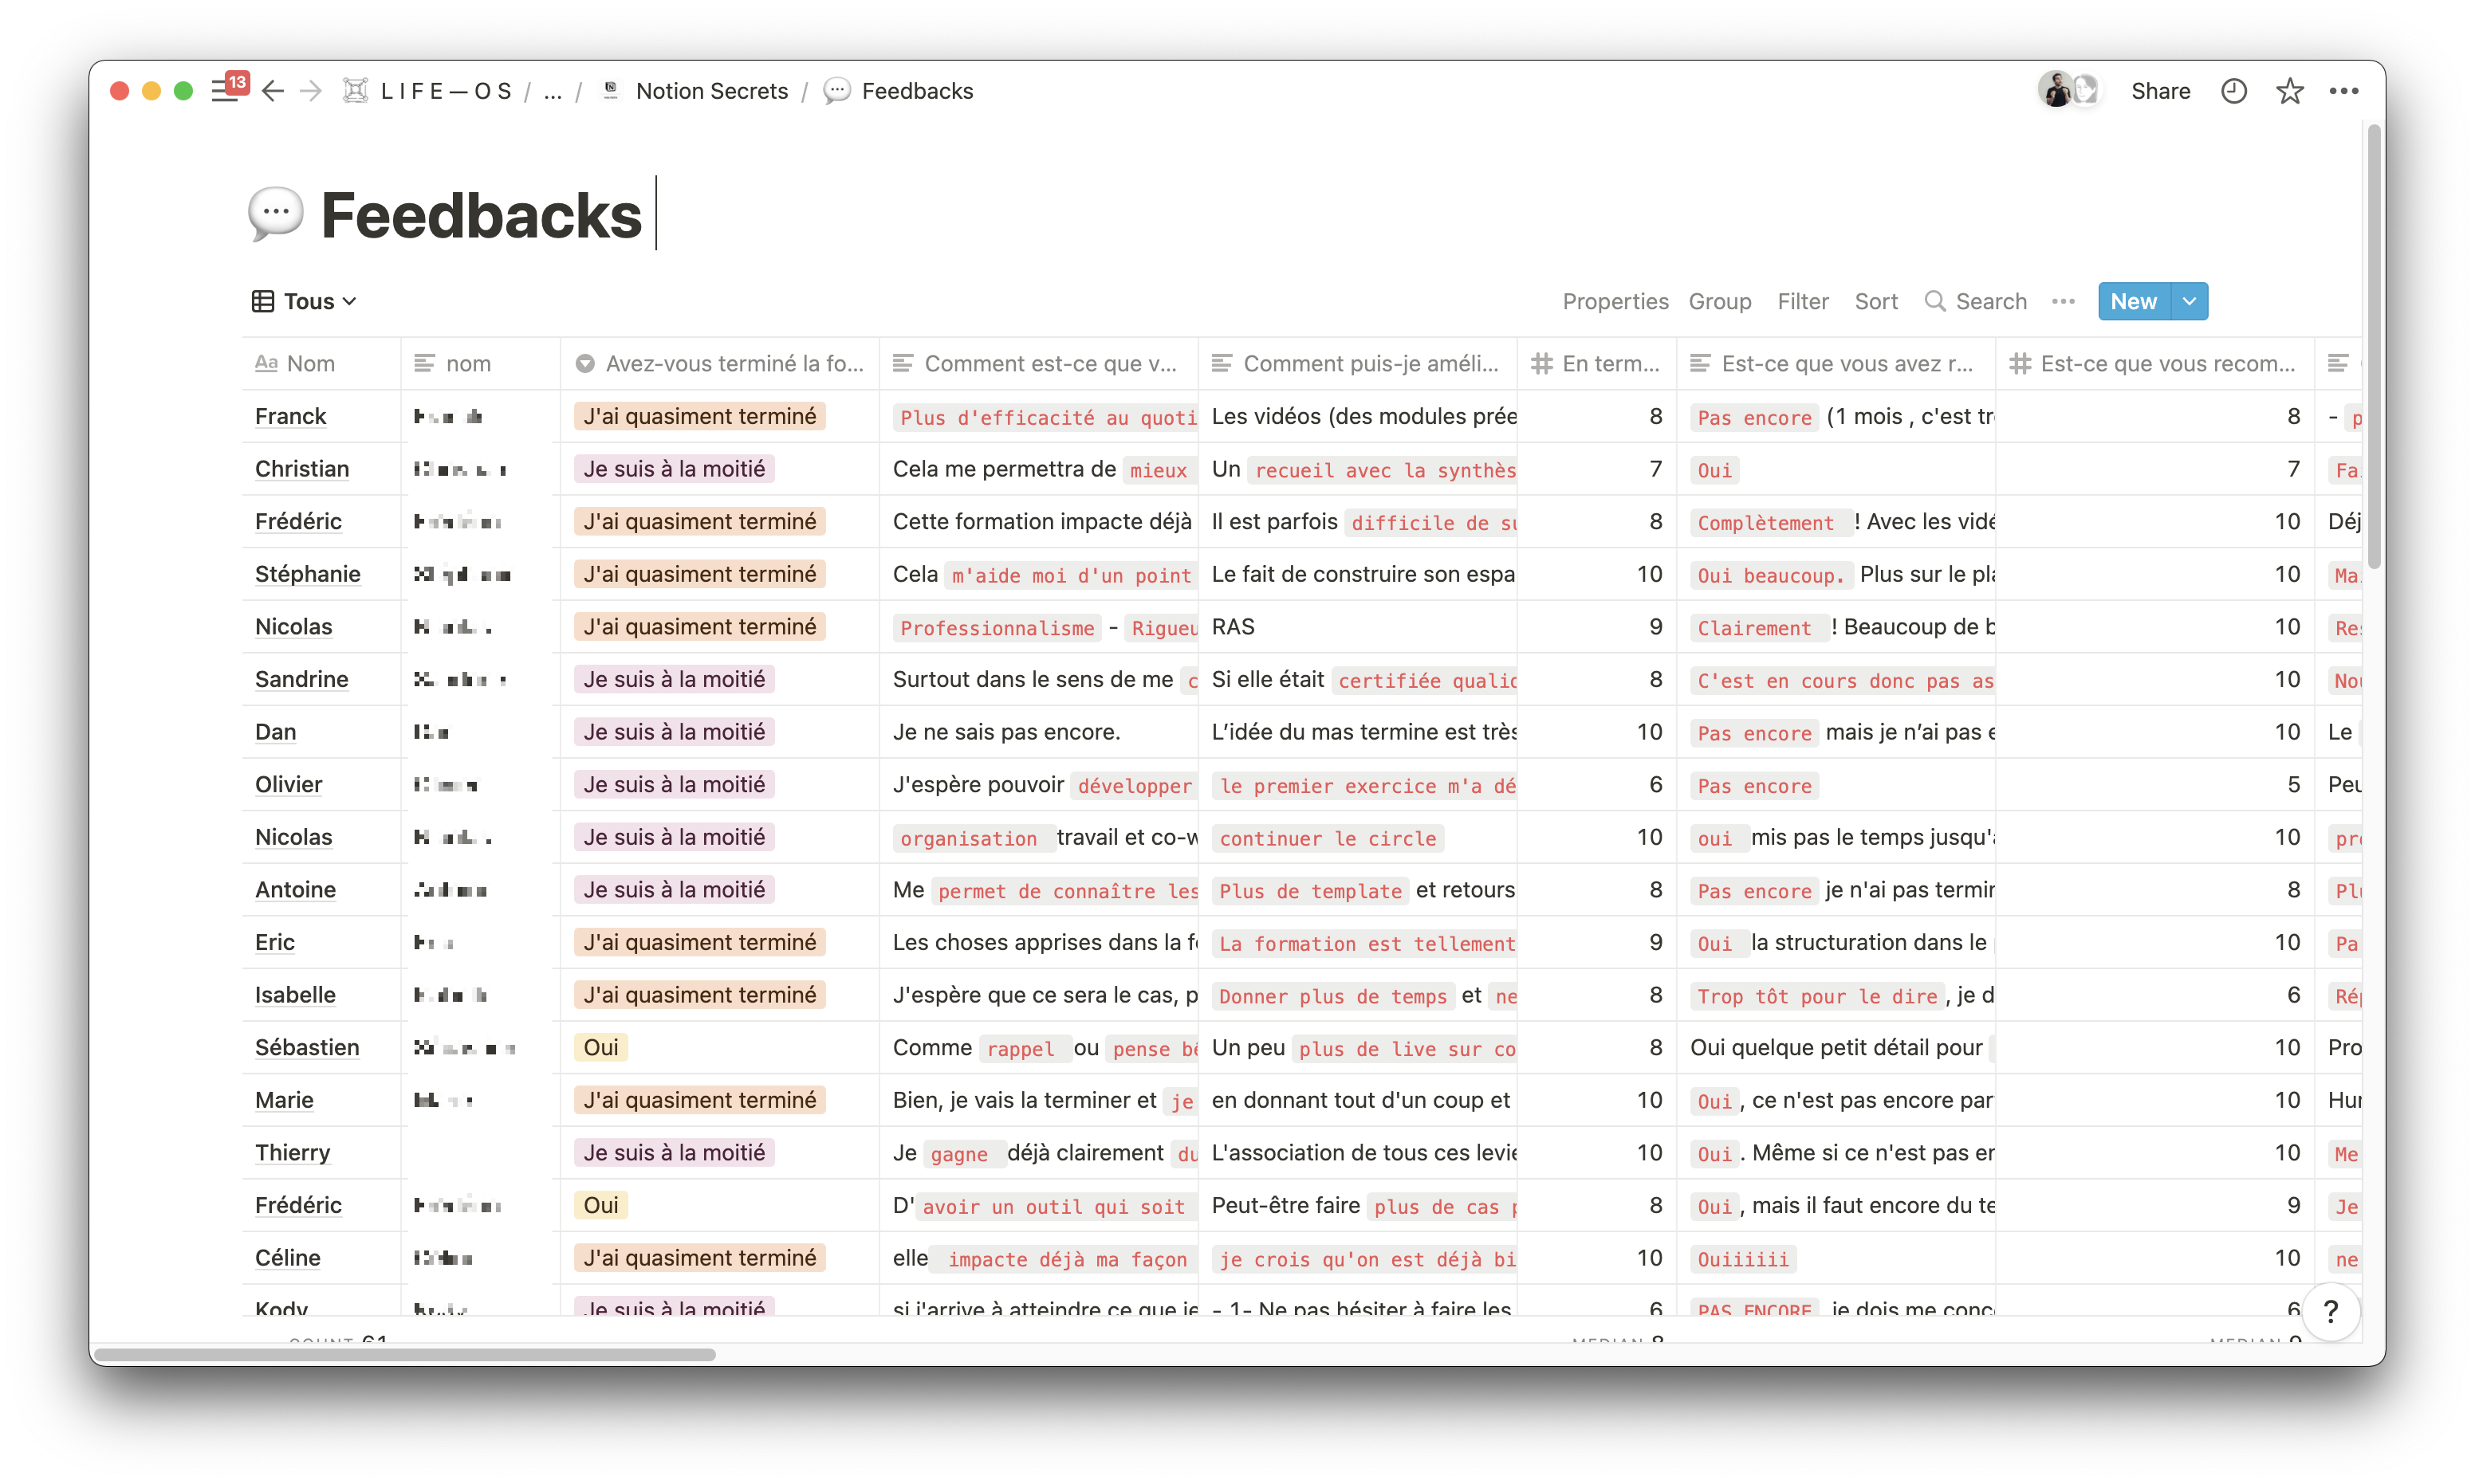Open page updates clock icon
The width and height of the screenshot is (2475, 1484).
(x=2233, y=91)
